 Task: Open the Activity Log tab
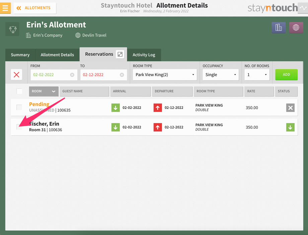[x=144, y=55]
